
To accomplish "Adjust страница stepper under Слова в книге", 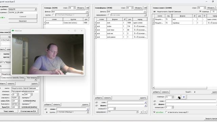I will pyautogui.click(x=173, y=97).
